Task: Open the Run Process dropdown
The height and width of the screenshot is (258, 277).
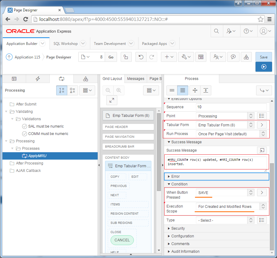Action: pos(231,134)
